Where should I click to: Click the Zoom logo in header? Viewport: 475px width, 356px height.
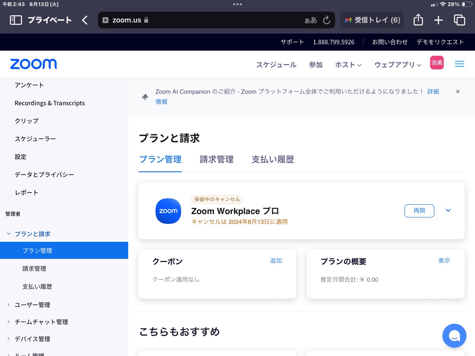point(33,64)
